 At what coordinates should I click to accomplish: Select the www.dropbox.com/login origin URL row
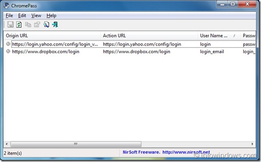[x=46, y=51]
